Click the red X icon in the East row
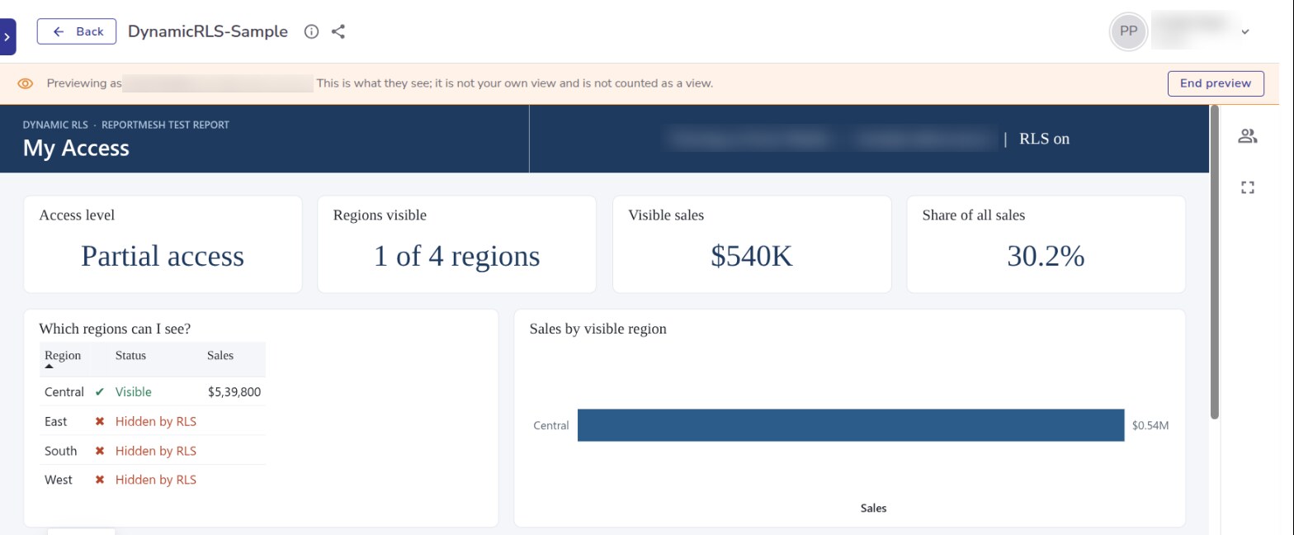The width and height of the screenshot is (1294, 535). (x=100, y=421)
